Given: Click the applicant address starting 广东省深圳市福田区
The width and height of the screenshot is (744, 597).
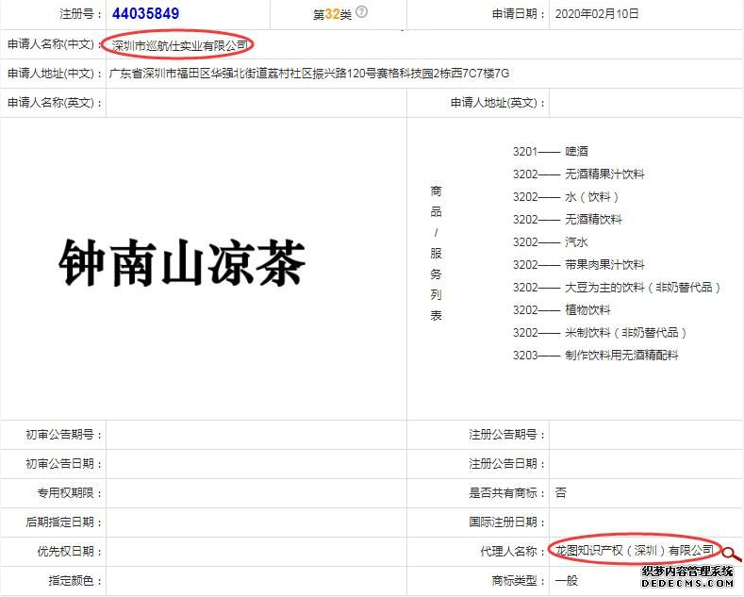Looking at the screenshot, I should tap(309, 74).
